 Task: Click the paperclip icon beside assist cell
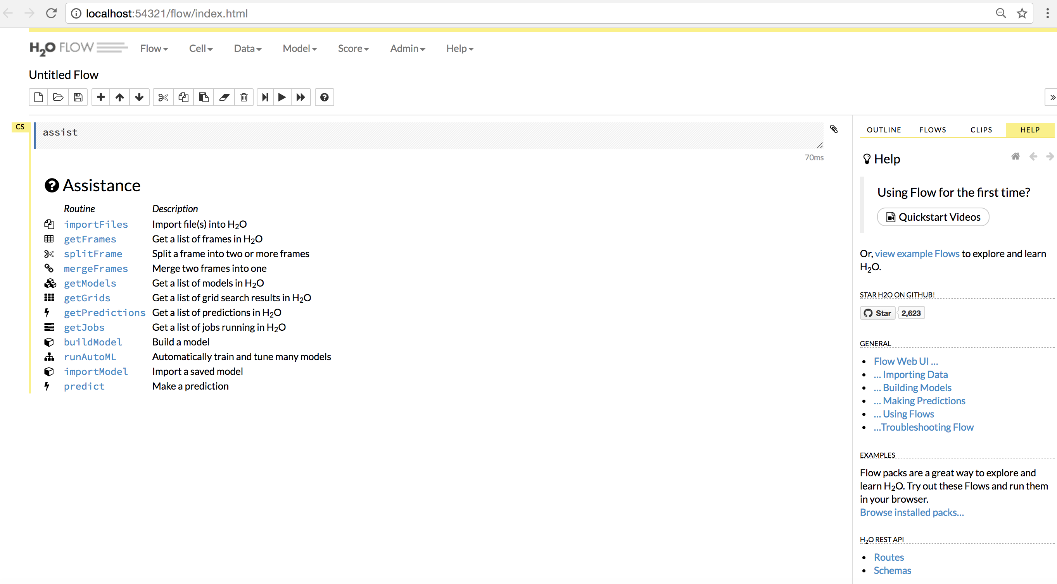click(833, 129)
